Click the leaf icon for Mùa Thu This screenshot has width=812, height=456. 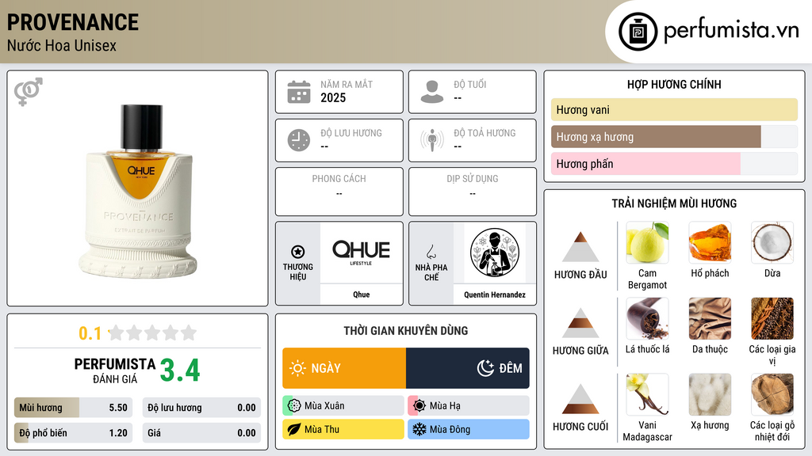click(294, 429)
